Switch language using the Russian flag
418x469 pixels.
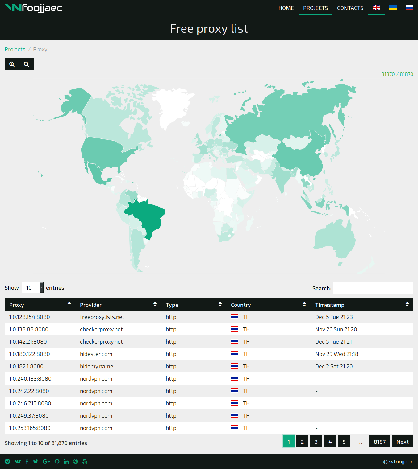coord(410,8)
